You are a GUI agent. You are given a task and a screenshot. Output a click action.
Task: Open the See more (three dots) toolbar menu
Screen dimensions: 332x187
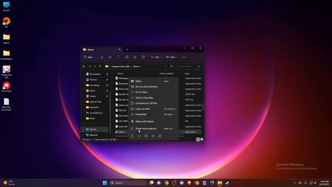pyautogui.click(x=184, y=57)
